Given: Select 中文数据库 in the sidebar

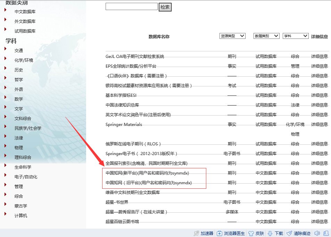Looking at the screenshot, I should [25, 11].
